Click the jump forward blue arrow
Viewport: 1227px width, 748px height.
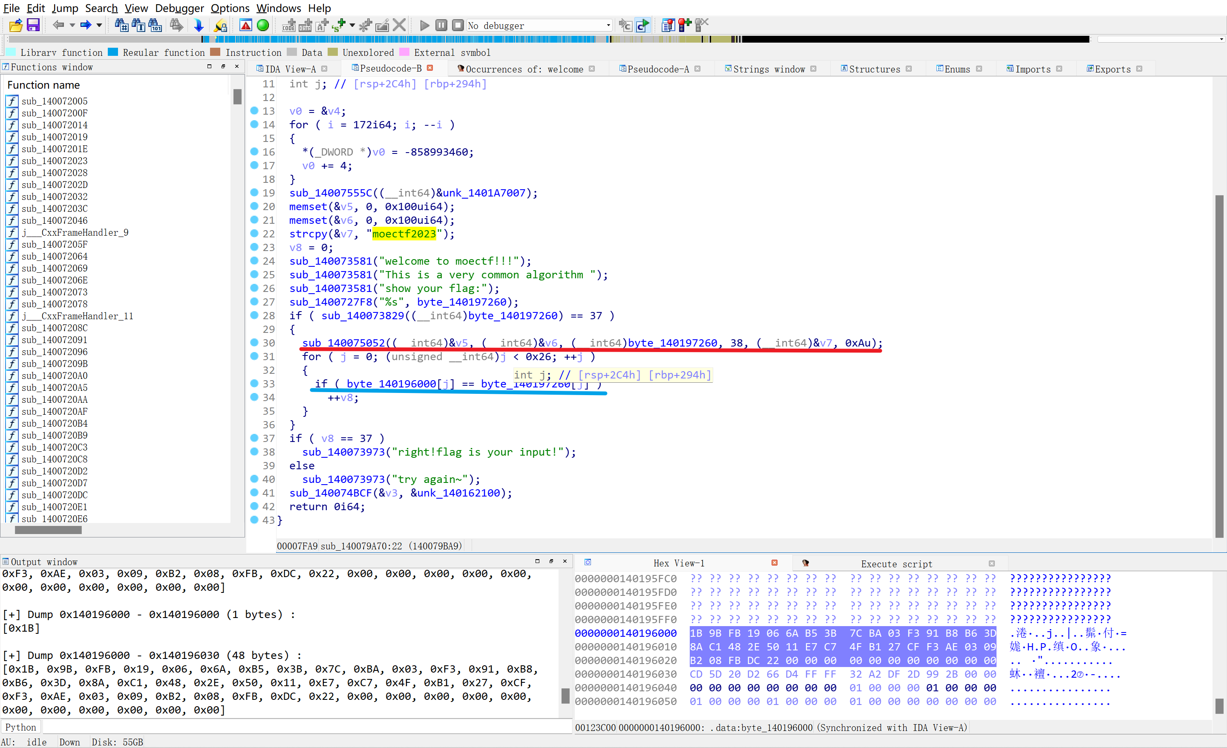point(86,25)
